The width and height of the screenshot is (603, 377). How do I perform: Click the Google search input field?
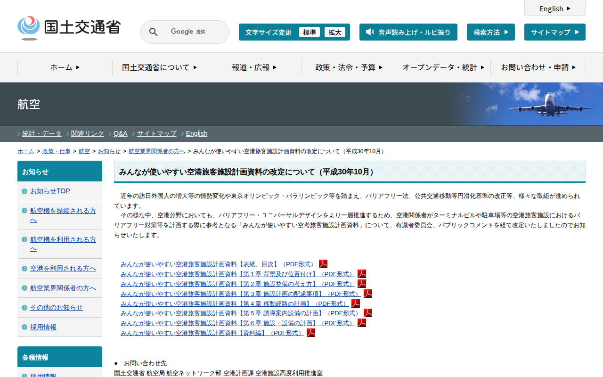[x=185, y=32]
